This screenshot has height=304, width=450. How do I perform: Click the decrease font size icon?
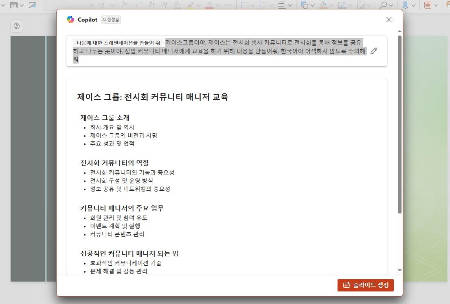pyautogui.click(x=138, y=5)
